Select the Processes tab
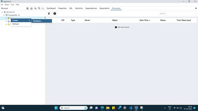 click(x=116, y=8)
